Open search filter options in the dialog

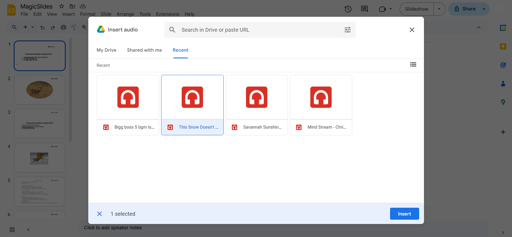347,30
